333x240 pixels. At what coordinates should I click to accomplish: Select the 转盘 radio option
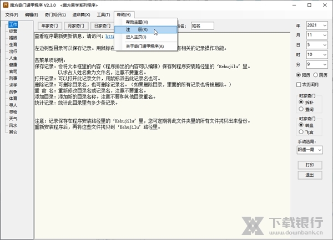pos(301,125)
